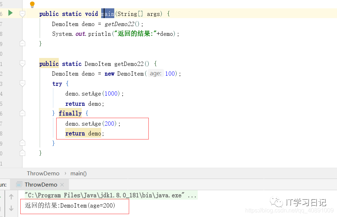Click the green run gutter icon beside main
The image size is (337, 217).
click(10, 13)
